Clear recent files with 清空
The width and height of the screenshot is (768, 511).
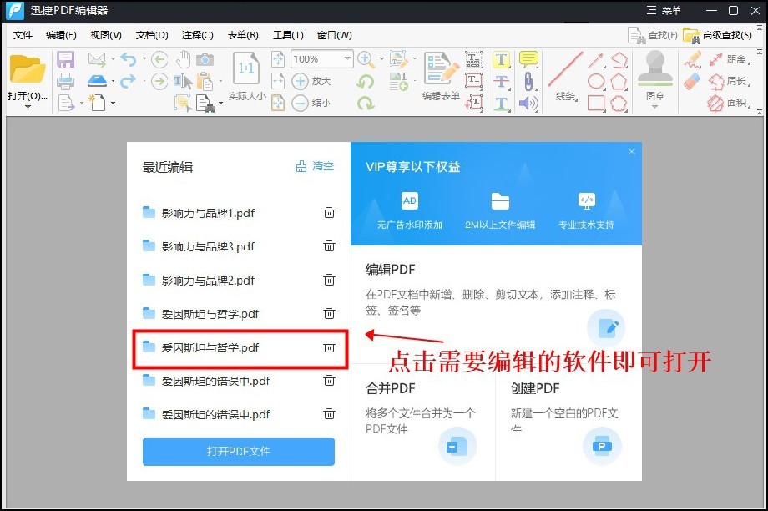(321, 166)
